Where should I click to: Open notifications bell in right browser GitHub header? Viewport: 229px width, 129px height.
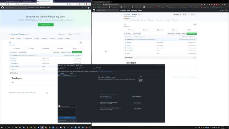click(220, 10)
